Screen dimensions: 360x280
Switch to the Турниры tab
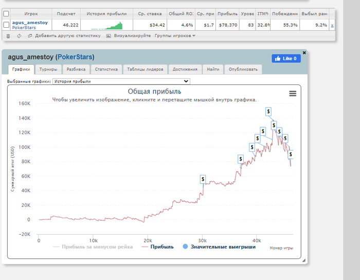pyautogui.click(x=48, y=69)
